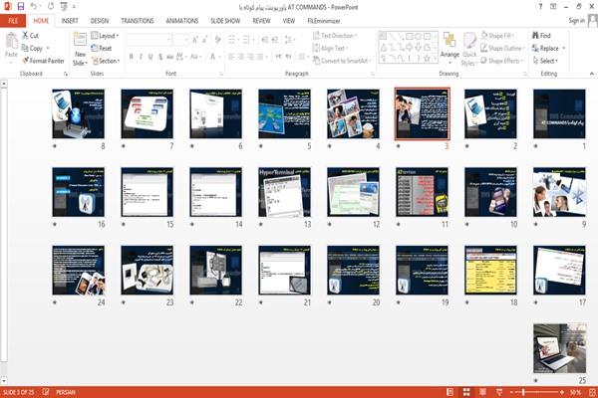Image resolution: width=598 pixels, height=398 pixels.
Task: Switch to the ANIMATIONS tab
Action: [x=182, y=21]
